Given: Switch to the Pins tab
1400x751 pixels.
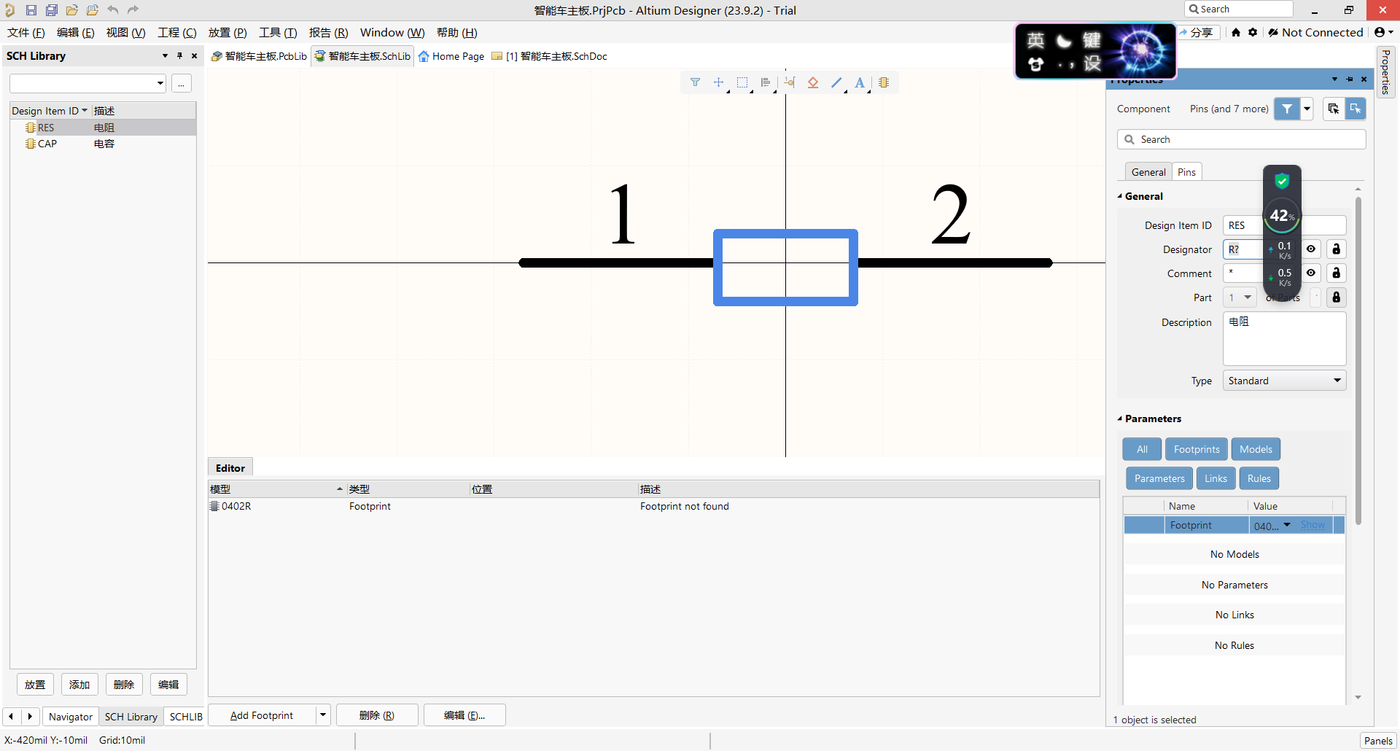Looking at the screenshot, I should pyautogui.click(x=1186, y=172).
